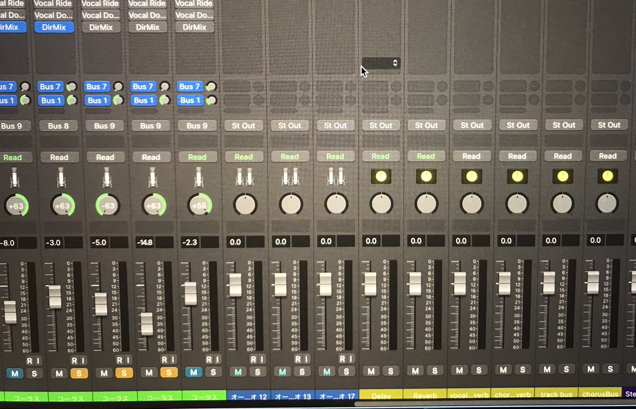Click the -14.8 volume value field
This screenshot has height=409, width=636.
(146, 242)
